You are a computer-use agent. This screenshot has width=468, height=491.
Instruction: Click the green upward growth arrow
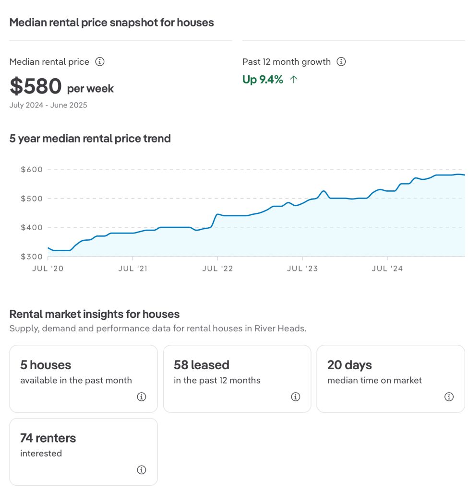[x=293, y=80]
